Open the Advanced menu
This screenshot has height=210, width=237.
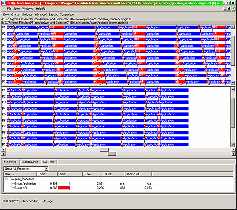coord(41,14)
